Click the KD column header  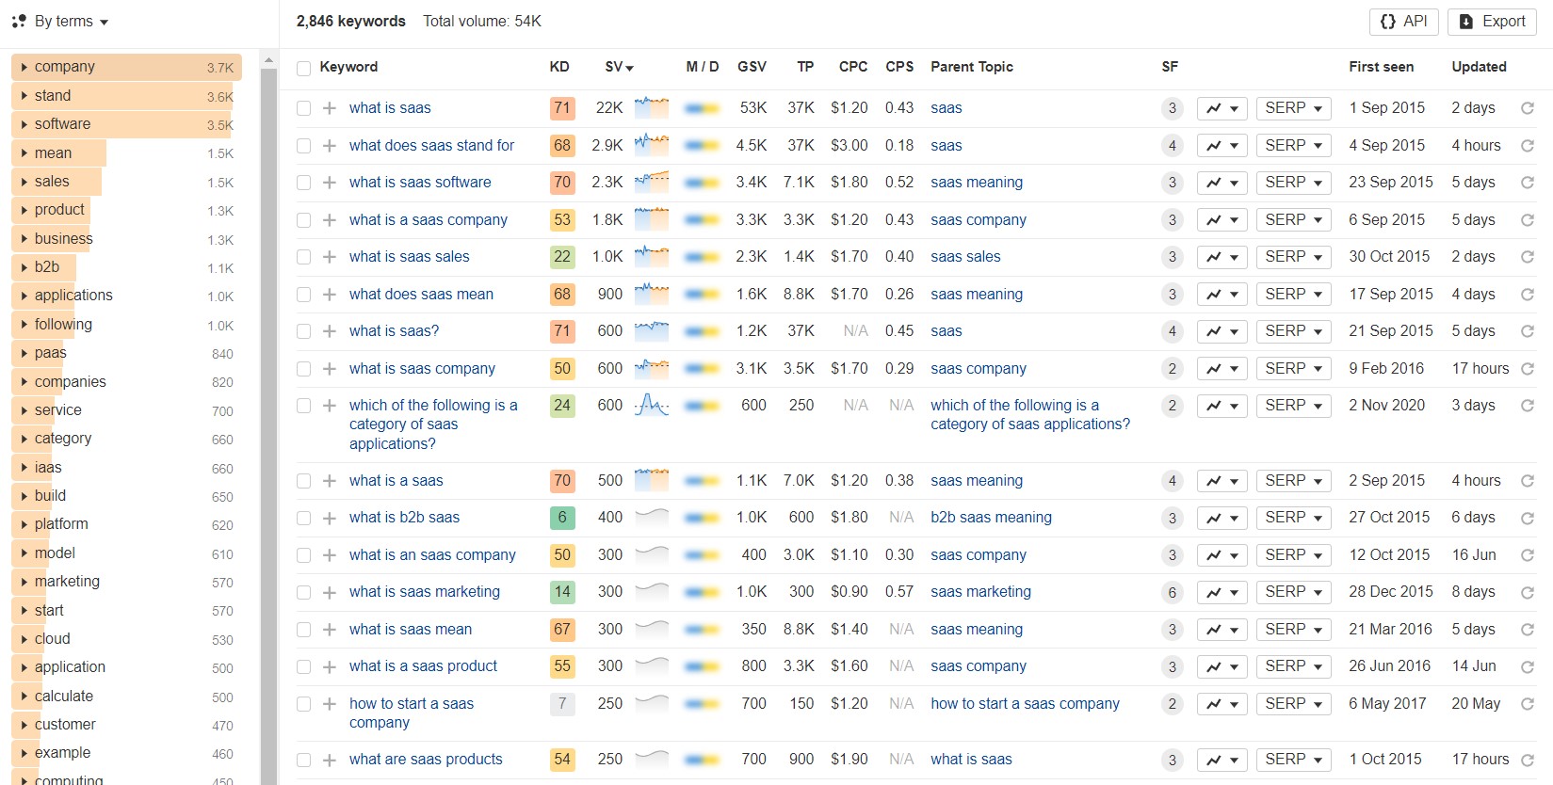pos(559,67)
